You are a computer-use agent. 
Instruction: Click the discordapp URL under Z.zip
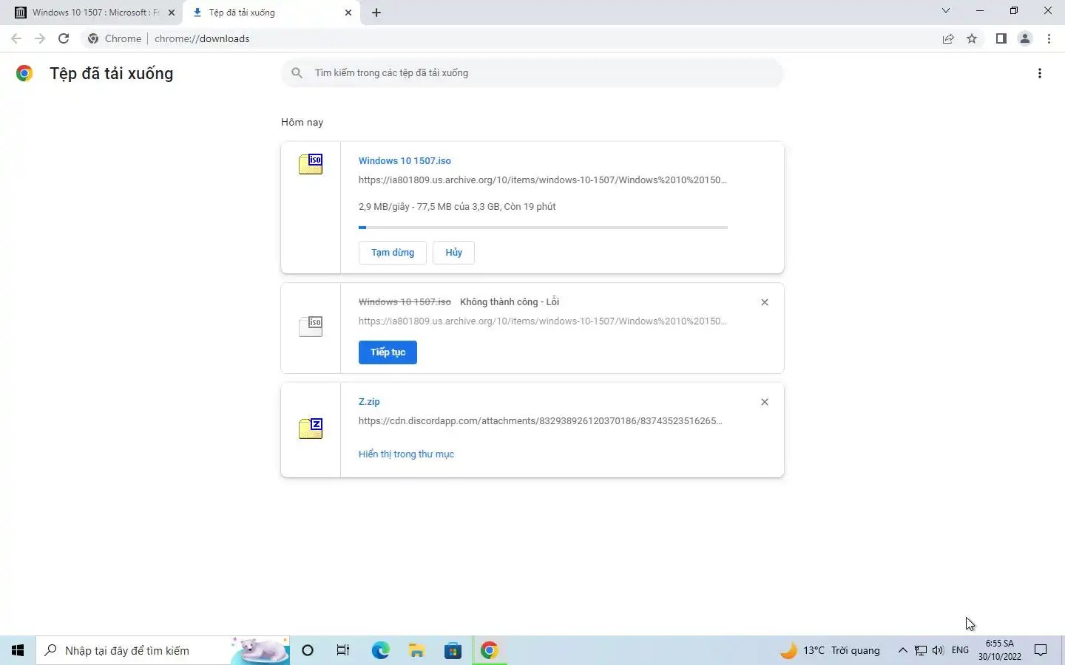pyautogui.click(x=540, y=420)
